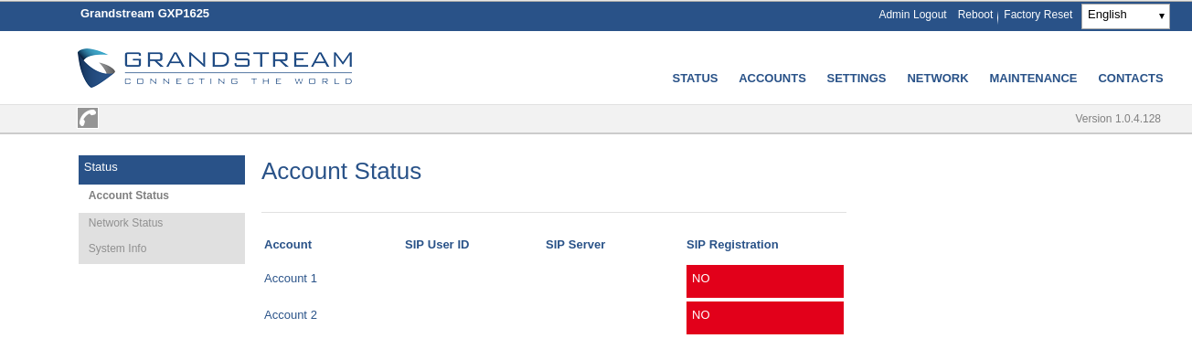Click the SIP Server column header
This screenshot has width=1192, height=349.
coord(575,245)
